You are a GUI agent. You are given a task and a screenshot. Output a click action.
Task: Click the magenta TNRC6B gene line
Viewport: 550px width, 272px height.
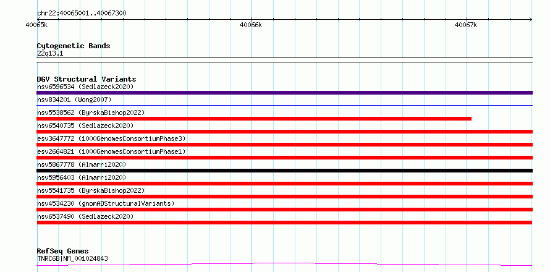coord(284,265)
